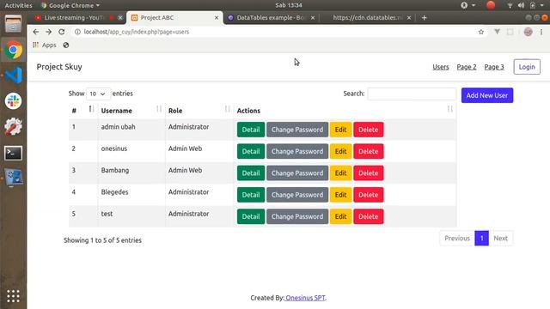View Detail for Bambang
Image resolution: width=550 pixels, height=309 pixels.
point(251,173)
